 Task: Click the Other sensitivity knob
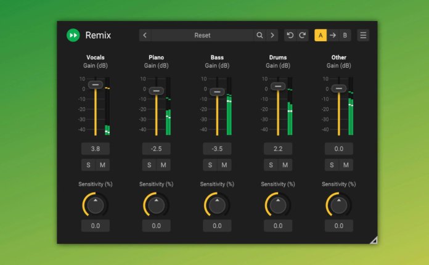(x=339, y=205)
